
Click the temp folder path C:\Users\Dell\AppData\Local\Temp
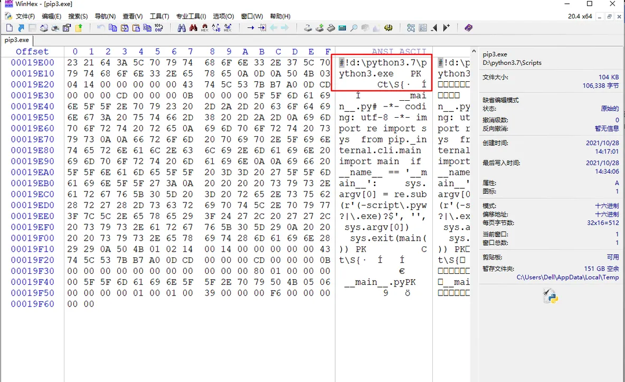[x=567, y=277]
